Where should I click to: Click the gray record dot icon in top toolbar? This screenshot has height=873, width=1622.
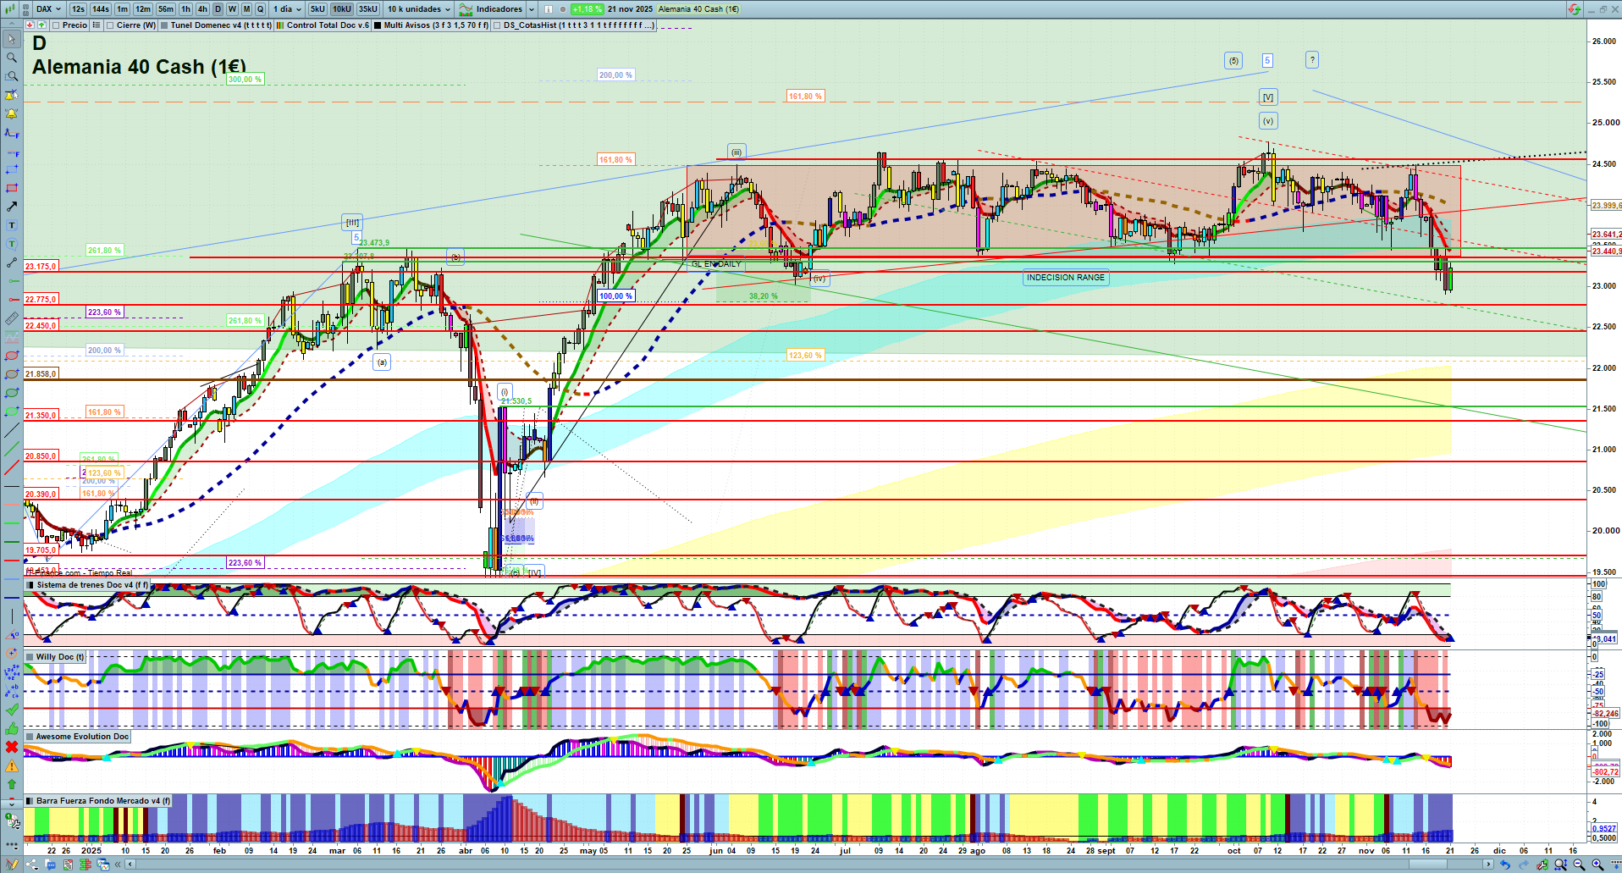click(563, 9)
